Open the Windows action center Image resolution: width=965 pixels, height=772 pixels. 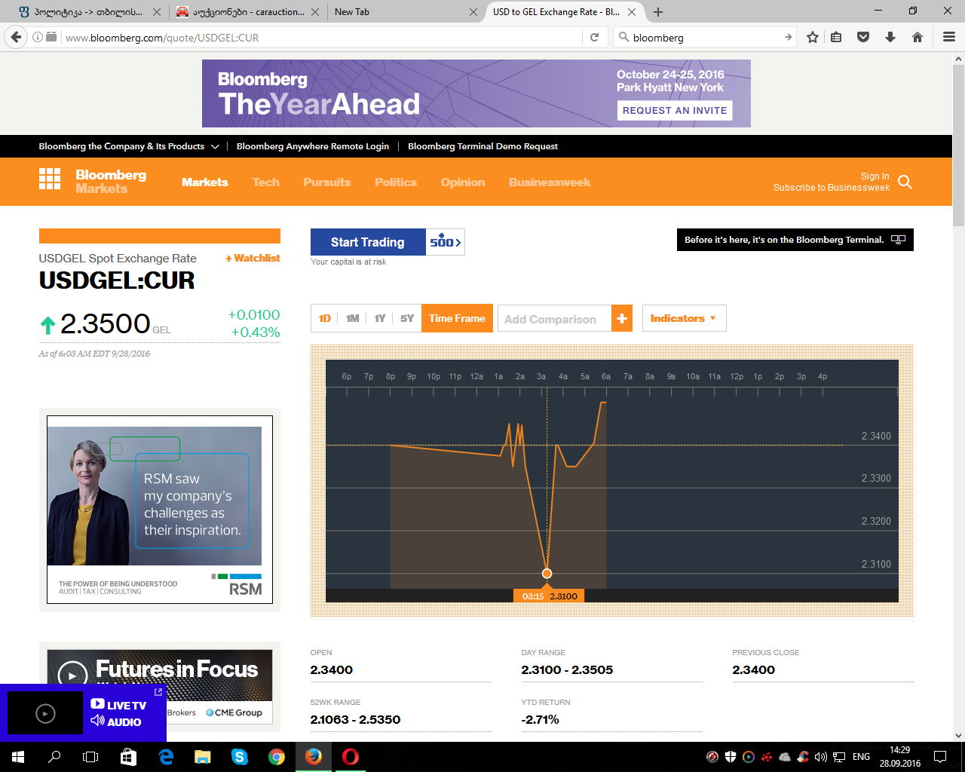pyautogui.click(x=939, y=757)
